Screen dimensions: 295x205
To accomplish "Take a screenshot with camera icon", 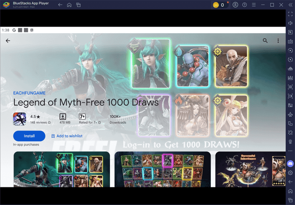I will click(x=290, y=87).
